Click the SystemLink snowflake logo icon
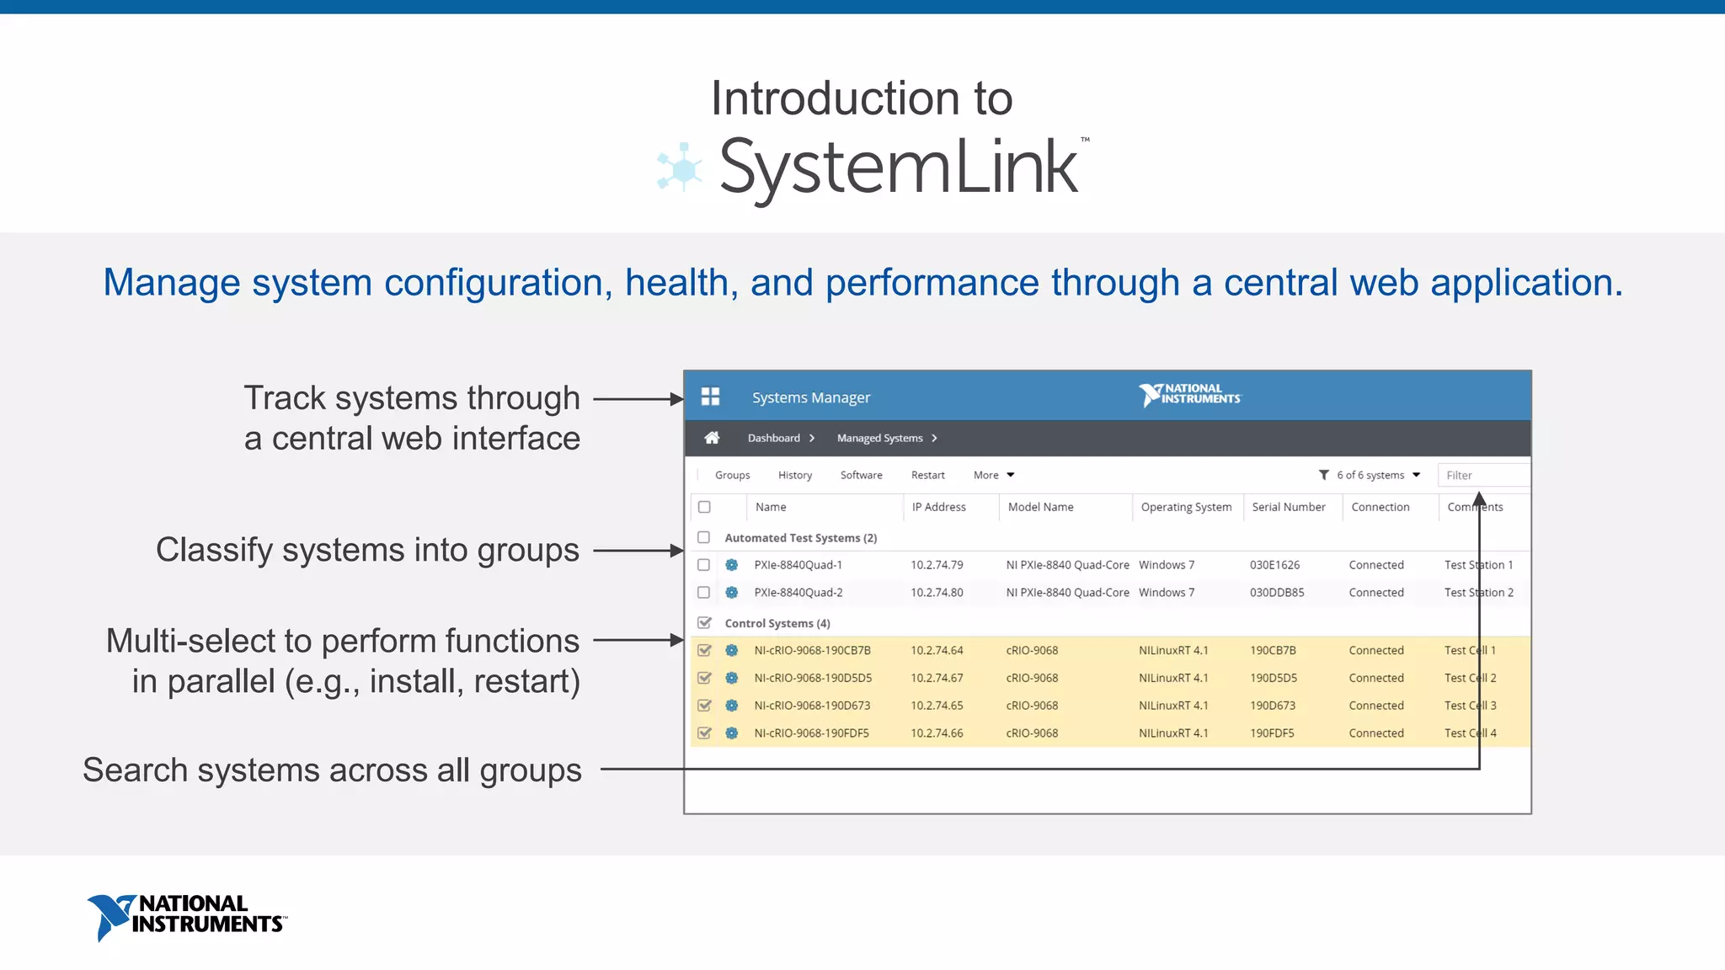The height and width of the screenshot is (970, 1725). pyautogui.click(x=681, y=168)
